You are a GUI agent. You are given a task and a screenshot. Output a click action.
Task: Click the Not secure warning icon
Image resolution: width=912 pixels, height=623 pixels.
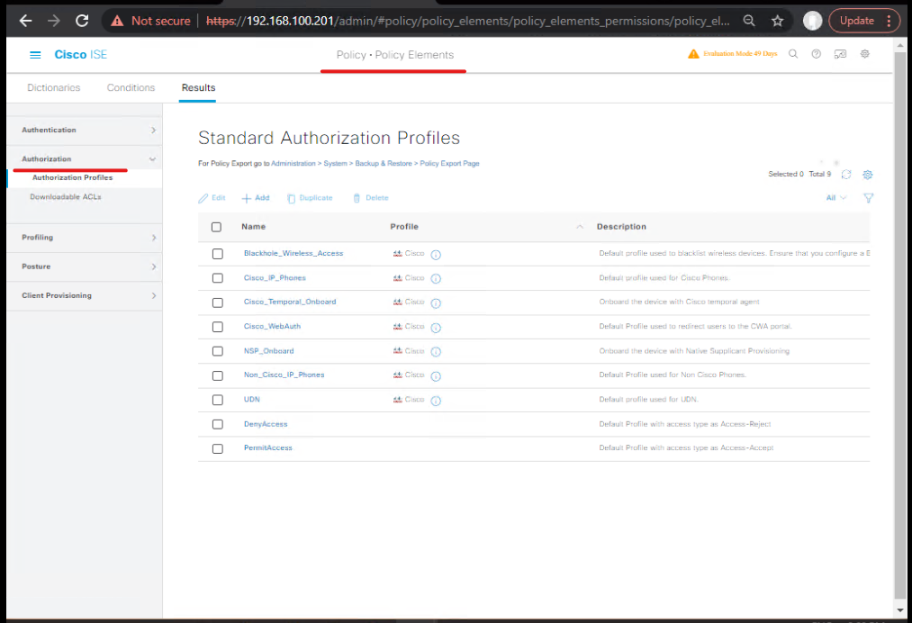click(118, 21)
